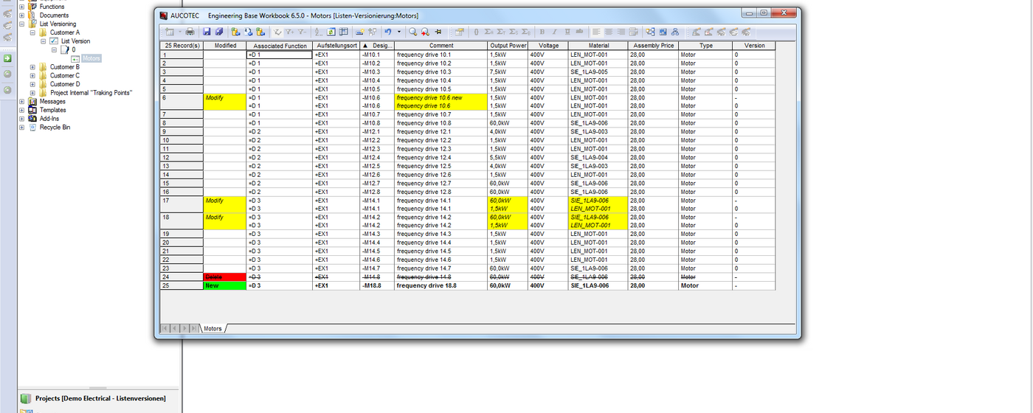This screenshot has height=413, width=1033.
Task: Click the refresh worksheet icon with green arrows
Action: click(331, 32)
